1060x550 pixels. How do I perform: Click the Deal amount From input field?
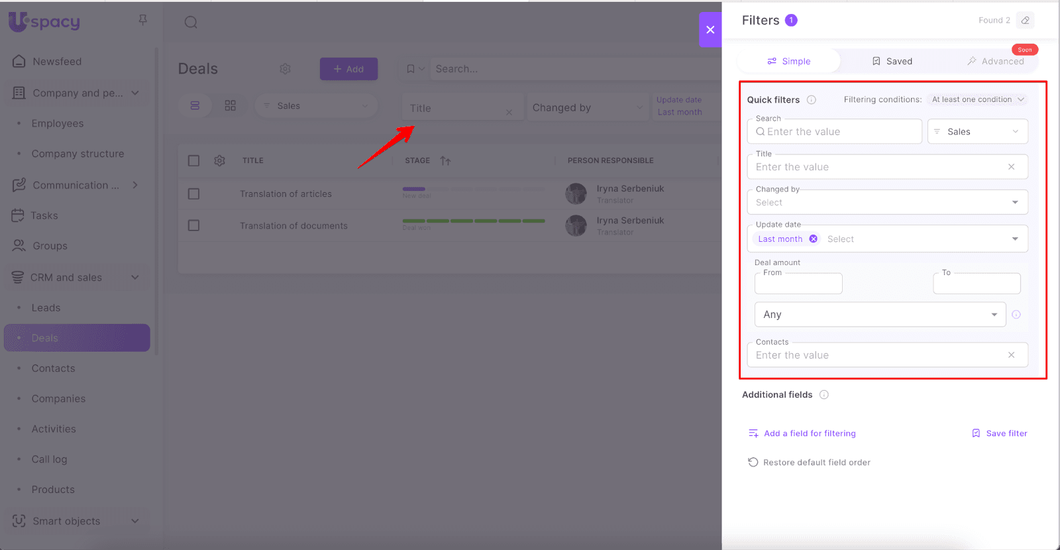[798, 284]
